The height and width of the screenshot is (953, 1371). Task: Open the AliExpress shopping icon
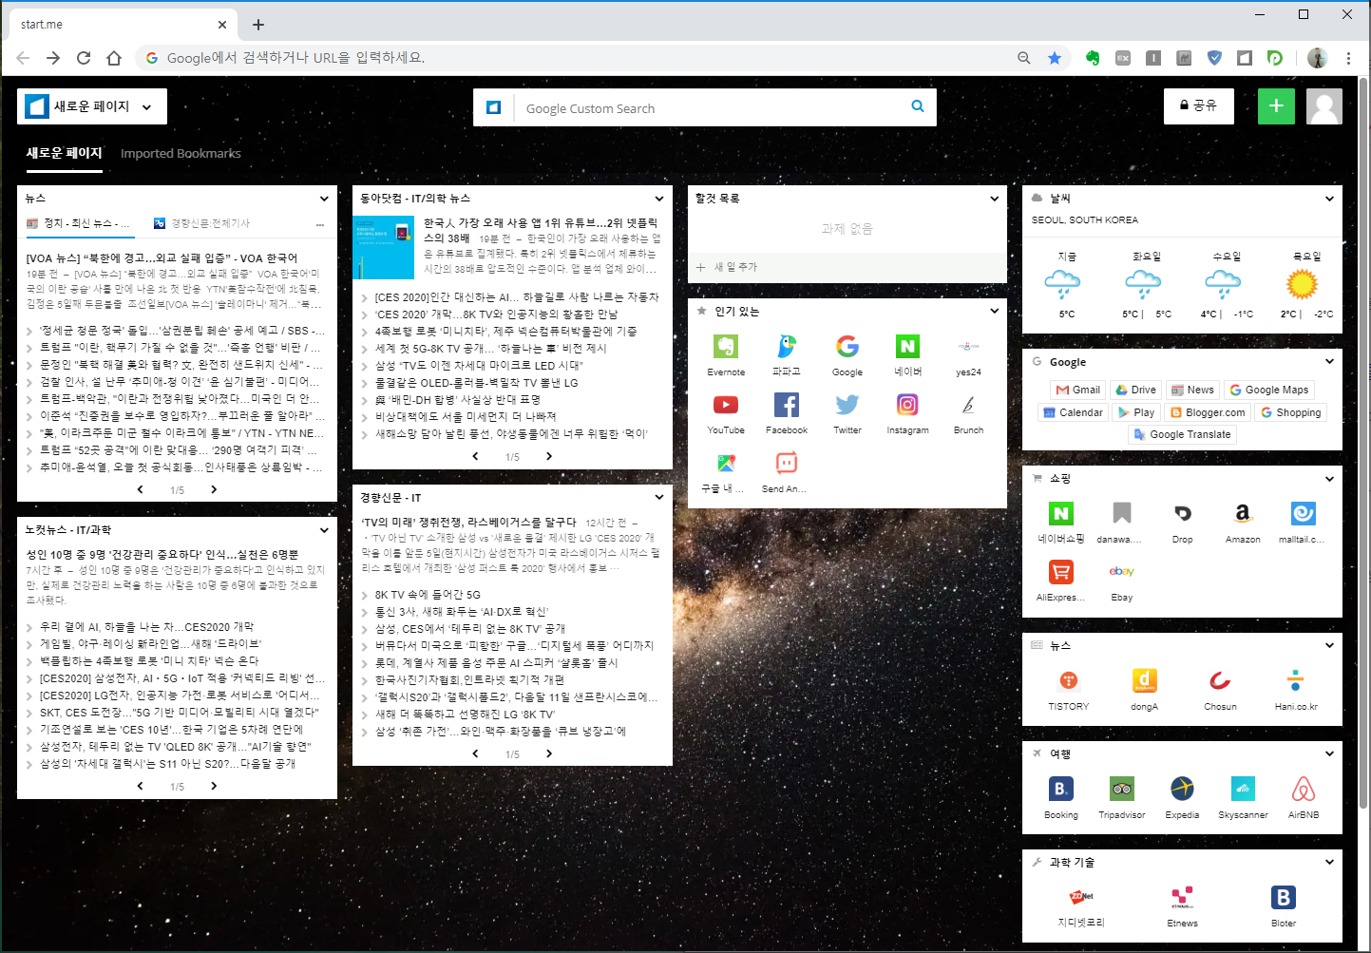1061,572
